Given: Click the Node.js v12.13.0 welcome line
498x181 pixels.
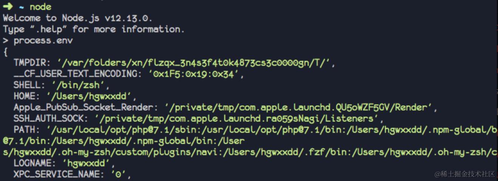Looking at the screenshot, I should [77, 18].
